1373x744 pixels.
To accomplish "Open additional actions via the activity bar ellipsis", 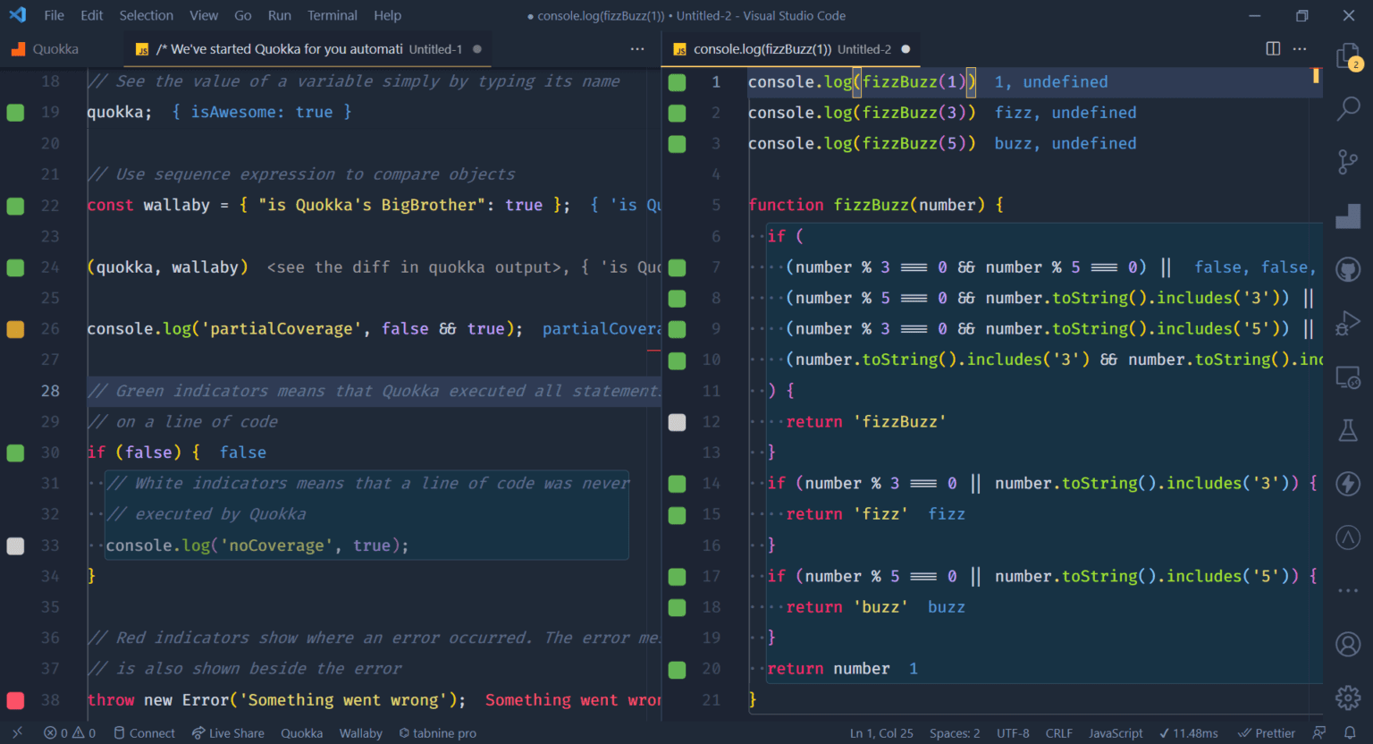I will (1350, 590).
